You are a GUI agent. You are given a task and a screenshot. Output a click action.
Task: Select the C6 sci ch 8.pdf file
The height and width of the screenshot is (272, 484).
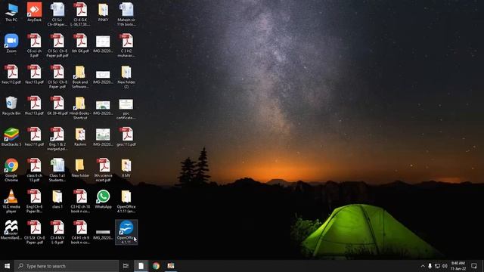[x=34, y=45]
